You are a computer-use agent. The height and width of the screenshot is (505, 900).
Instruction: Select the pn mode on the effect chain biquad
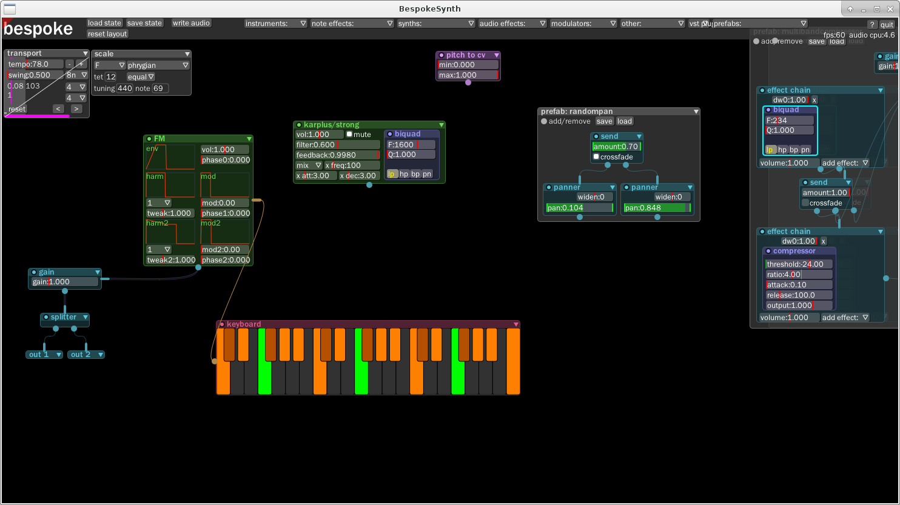click(805, 149)
